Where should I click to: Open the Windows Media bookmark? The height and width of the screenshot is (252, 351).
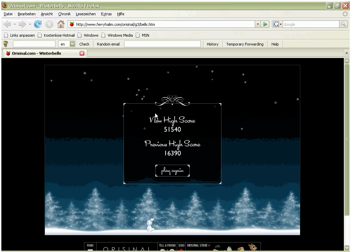click(117, 35)
